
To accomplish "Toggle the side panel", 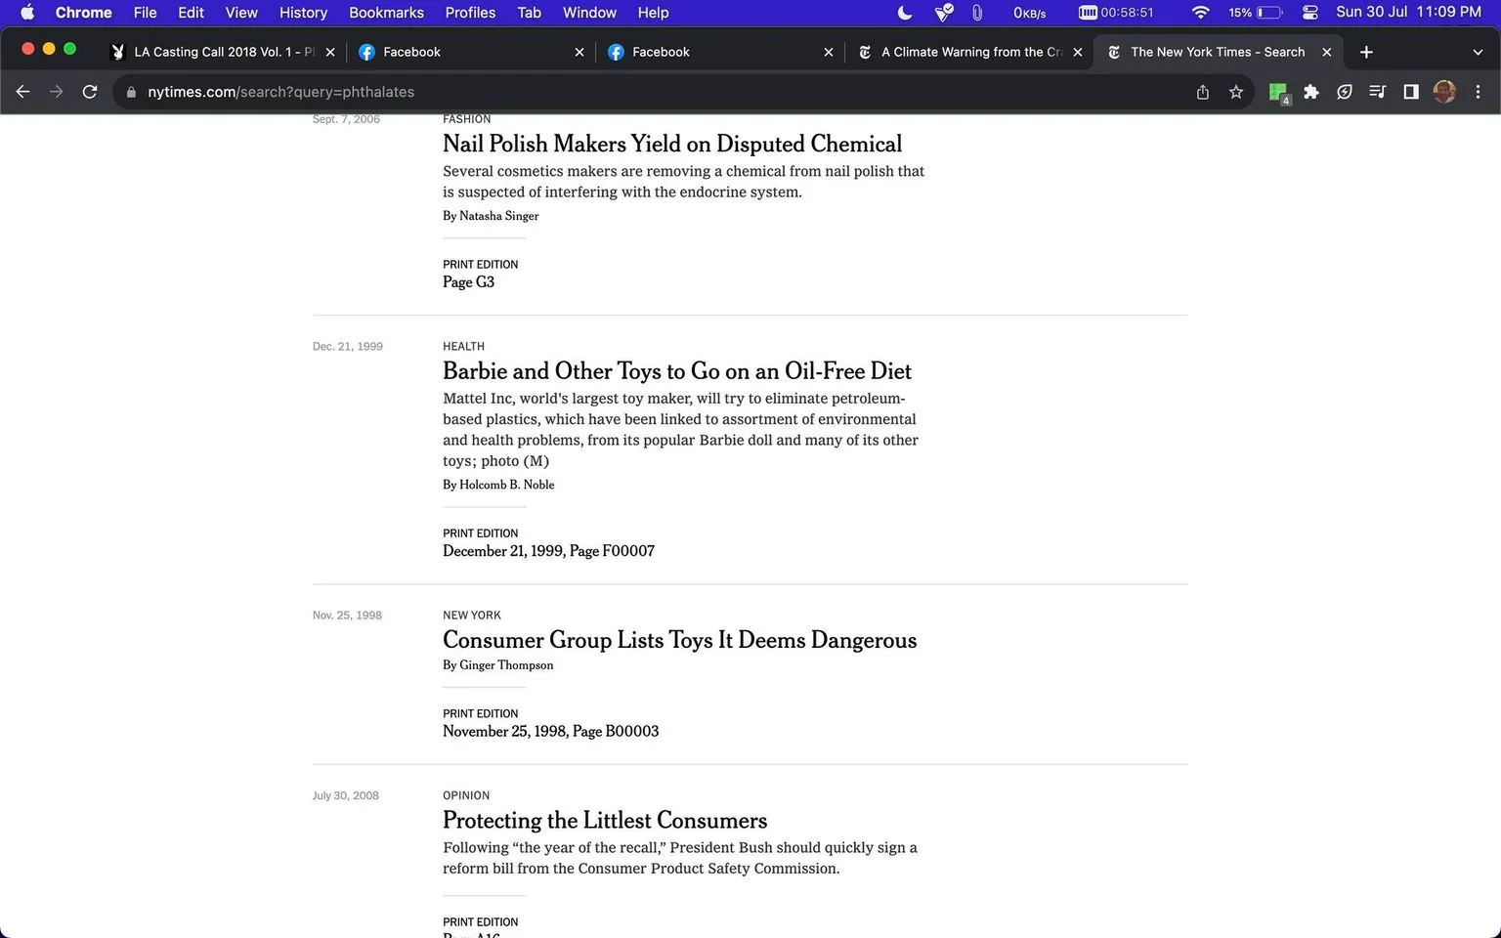I will tap(1411, 92).
